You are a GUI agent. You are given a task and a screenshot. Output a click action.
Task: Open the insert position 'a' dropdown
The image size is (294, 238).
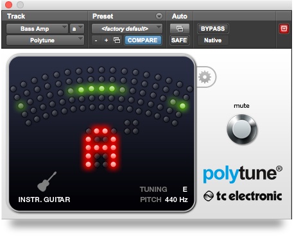pos(77,29)
